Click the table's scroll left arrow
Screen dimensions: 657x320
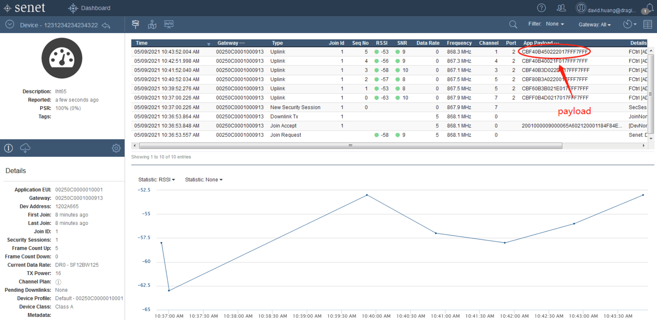pyautogui.click(x=134, y=146)
